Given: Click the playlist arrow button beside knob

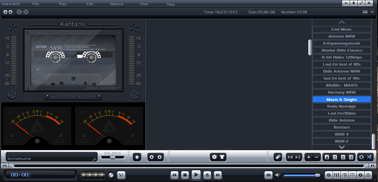Looking at the screenshot, I should 121,175.
